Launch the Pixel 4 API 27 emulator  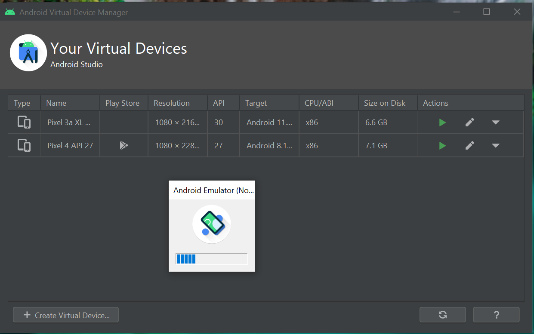pyautogui.click(x=442, y=146)
